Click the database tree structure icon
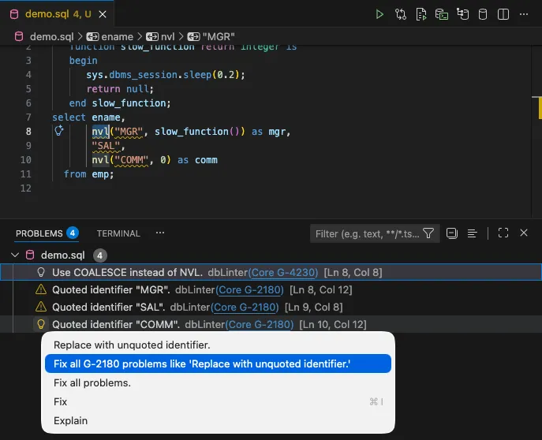Image resolution: width=542 pixels, height=440 pixels. [463, 14]
